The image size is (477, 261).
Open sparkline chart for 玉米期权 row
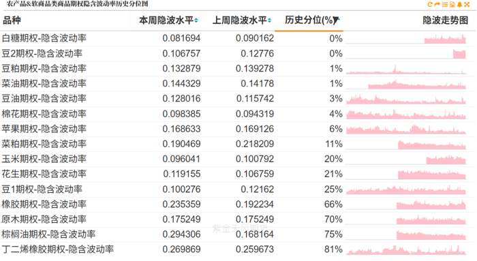click(x=406, y=159)
